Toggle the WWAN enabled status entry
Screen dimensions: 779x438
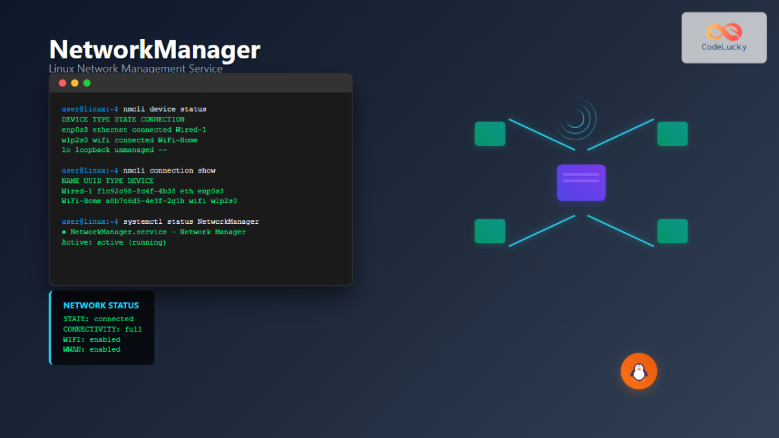(x=91, y=349)
